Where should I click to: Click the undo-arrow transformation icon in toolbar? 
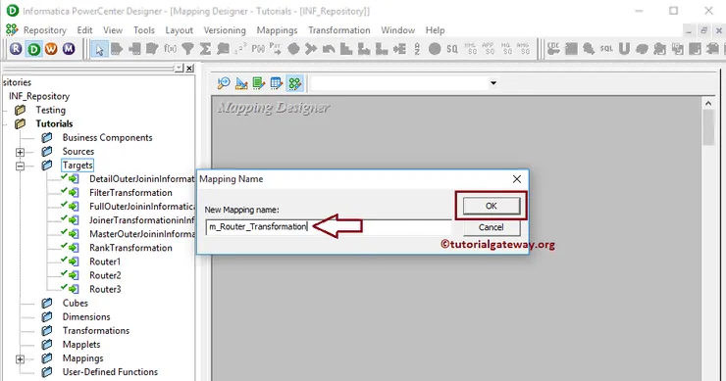329,49
